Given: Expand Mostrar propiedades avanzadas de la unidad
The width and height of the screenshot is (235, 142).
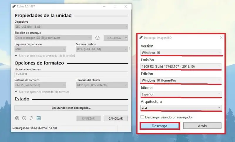Looking at the screenshot, I should pyautogui.click(x=45, y=56).
